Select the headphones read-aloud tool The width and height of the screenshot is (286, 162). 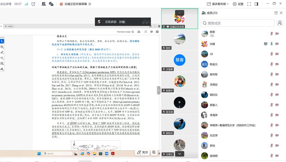click(x=139, y=32)
